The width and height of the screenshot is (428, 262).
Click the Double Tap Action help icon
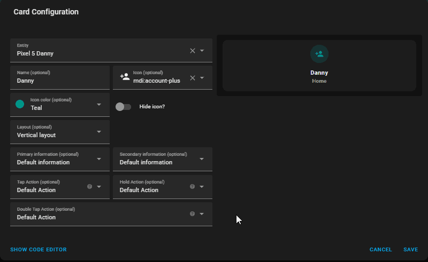tap(193, 214)
